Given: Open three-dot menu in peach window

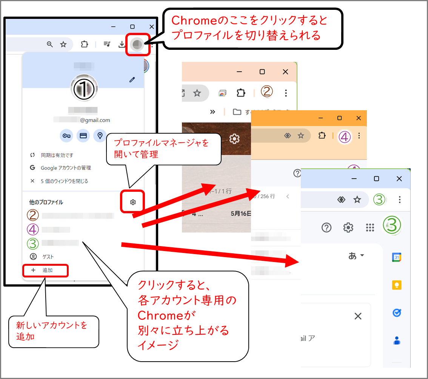Looking at the screenshot, I should 286,93.
